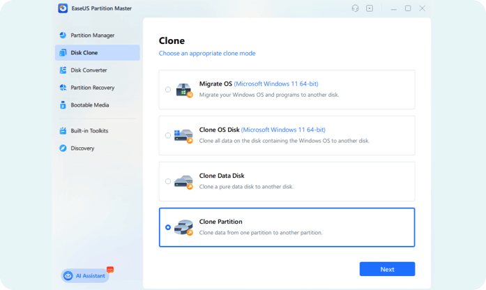This screenshot has width=486, height=290.
Task: Click the Bootable Media USB icon
Action: coord(63,105)
